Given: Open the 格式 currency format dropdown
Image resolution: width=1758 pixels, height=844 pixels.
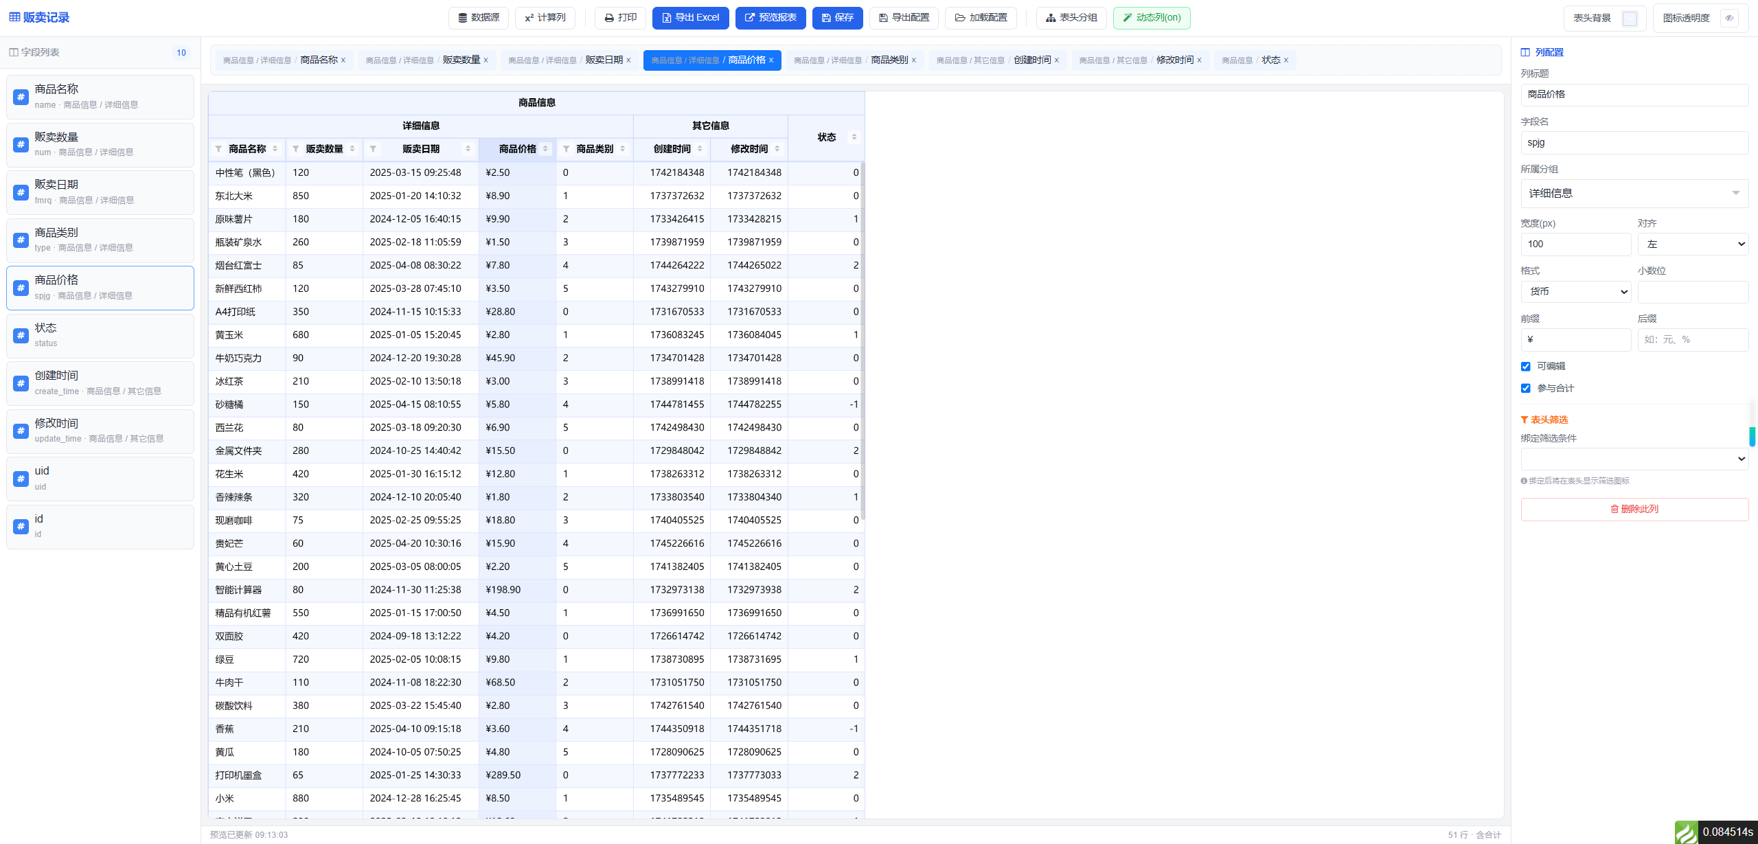Looking at the screenshot, I should (x=1576, y=292).
